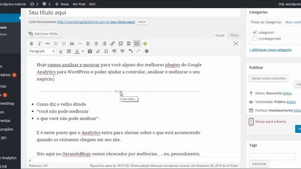
Task: Open SEO menu in admin bar
Action: click(92, 4)
